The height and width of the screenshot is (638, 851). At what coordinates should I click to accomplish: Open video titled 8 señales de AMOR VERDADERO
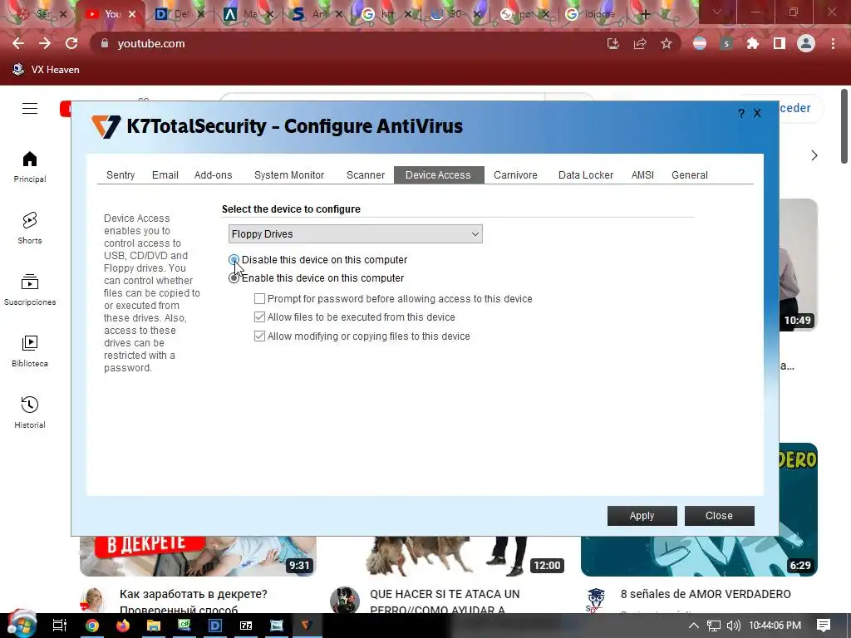point(706,594)
